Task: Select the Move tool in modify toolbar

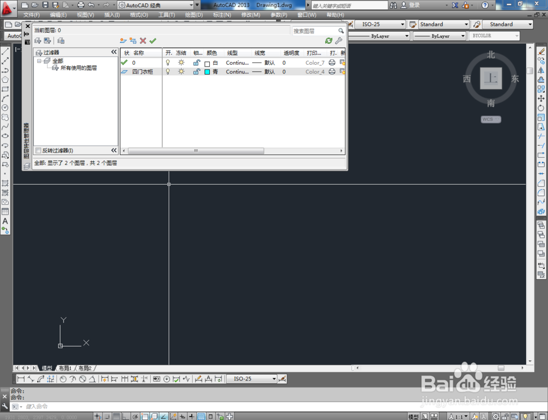Action: tap(541, 99)
